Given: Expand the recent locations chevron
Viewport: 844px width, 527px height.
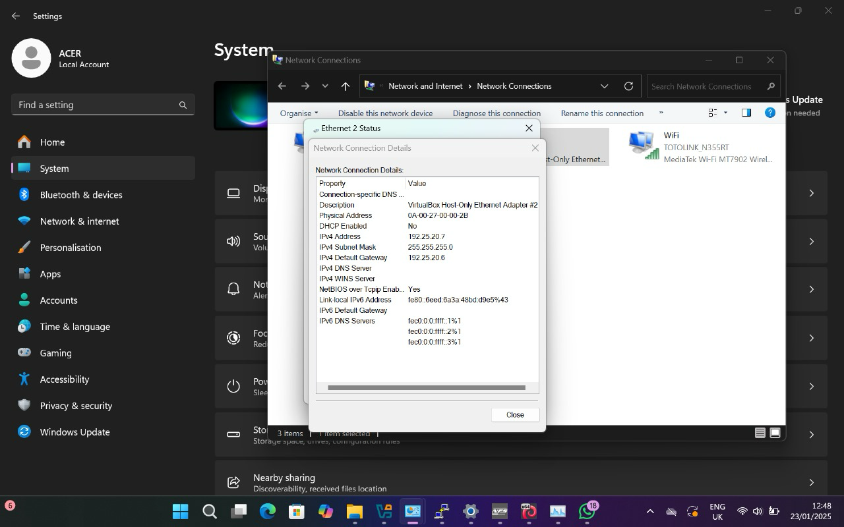Looking at the screenshot, I should click(x=325, y=86).
